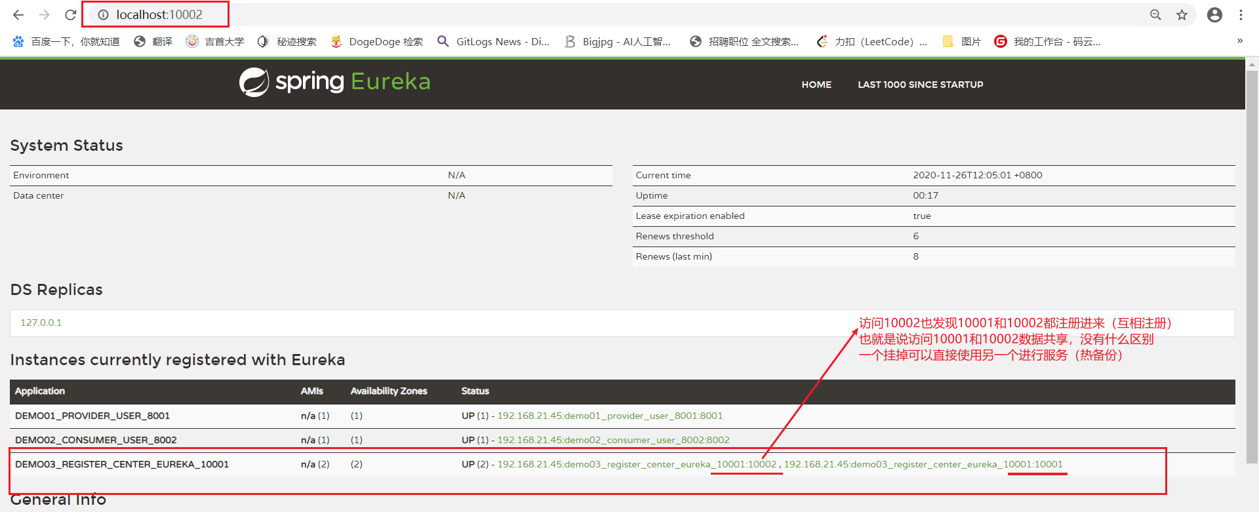The image size is (1259, 512).
Task: Click the Status column header
Action: [x=475, y=391]
